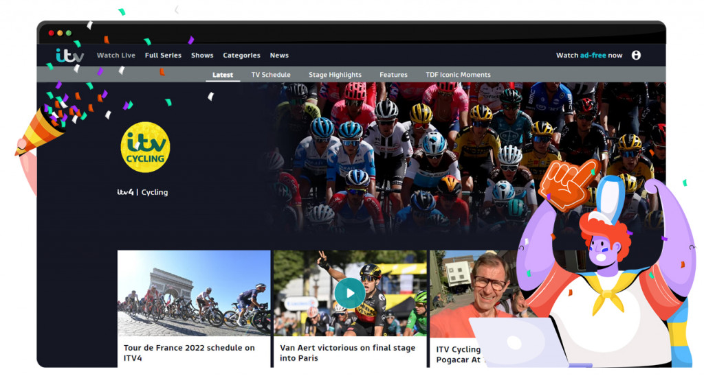Click the peloton hero banner image
The image size is (704, 376).
pyautogui.click(x=467, y=158)
